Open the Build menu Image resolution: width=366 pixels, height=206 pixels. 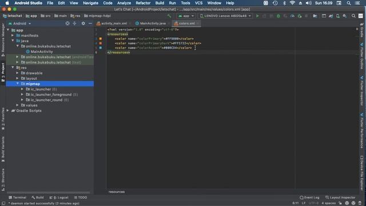click(x=160, y=3)
